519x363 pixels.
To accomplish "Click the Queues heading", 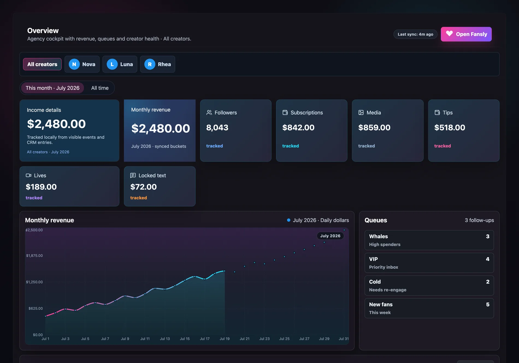I will coord(376,220).
